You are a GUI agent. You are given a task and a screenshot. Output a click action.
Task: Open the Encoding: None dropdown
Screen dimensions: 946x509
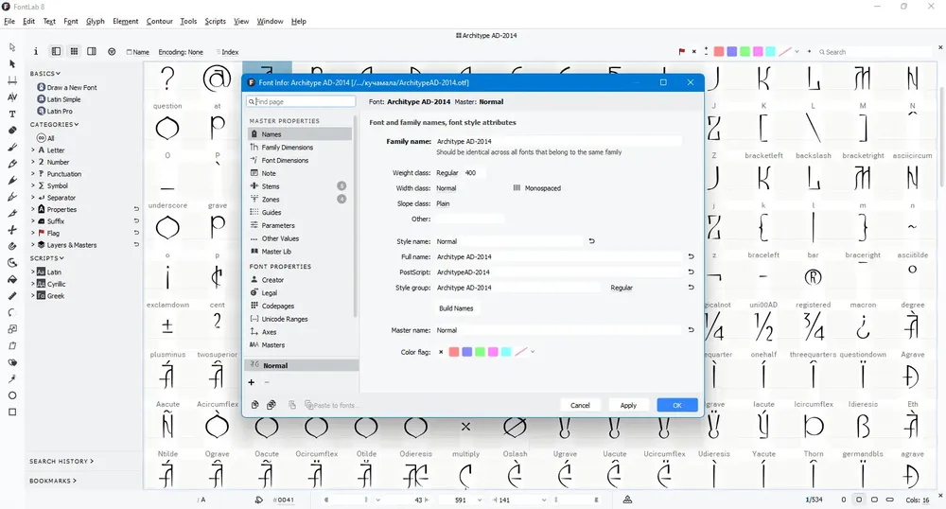181,52
